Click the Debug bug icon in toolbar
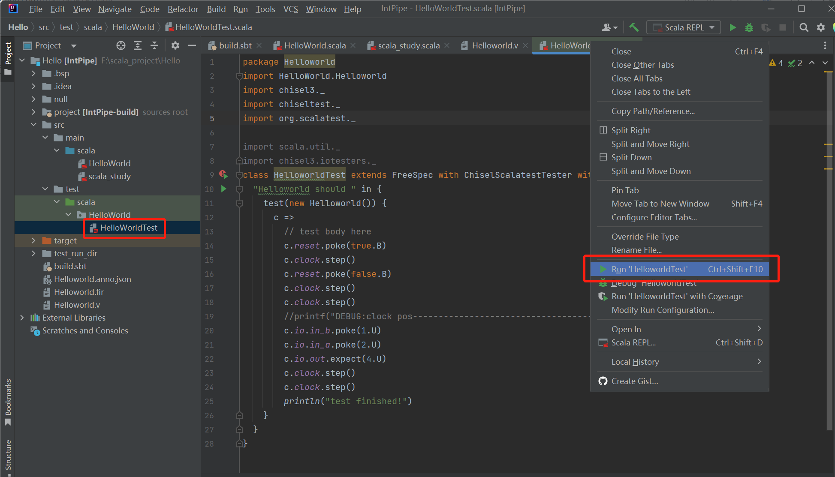This screenshot has height=477, width=835. [749, 27]
